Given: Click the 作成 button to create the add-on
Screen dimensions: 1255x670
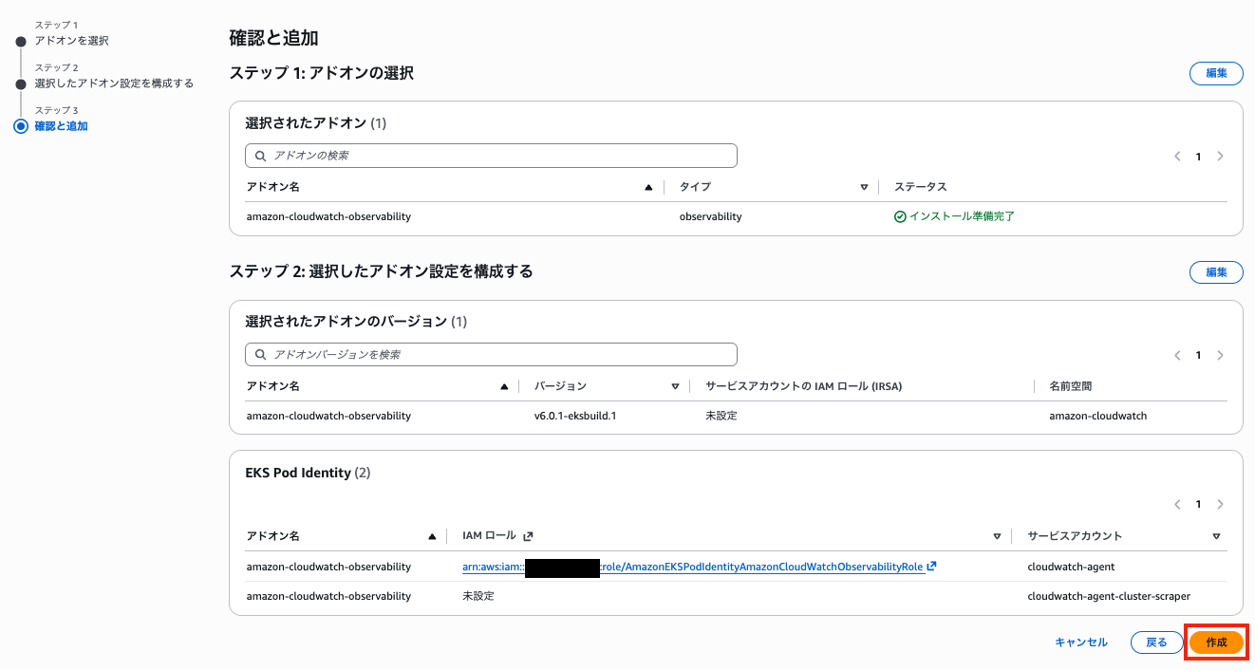Looking at the screenshot, I should pyautogui.click(x=1216, y=642).
